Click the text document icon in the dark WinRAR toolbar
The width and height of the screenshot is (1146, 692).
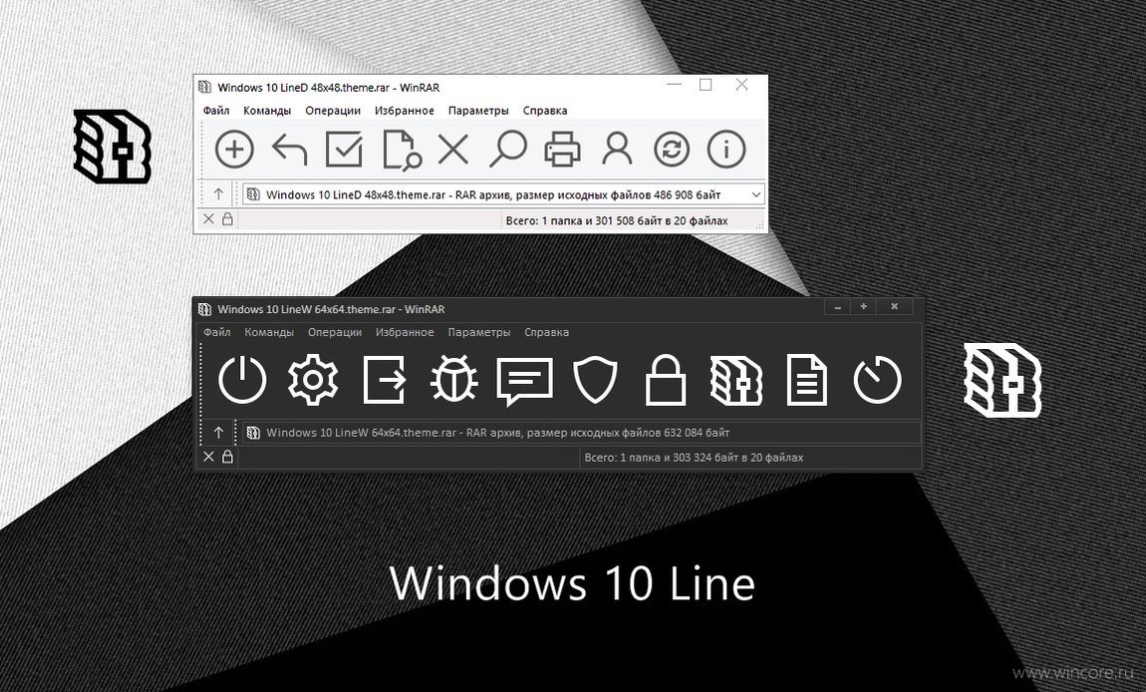(x=807, y=380)
